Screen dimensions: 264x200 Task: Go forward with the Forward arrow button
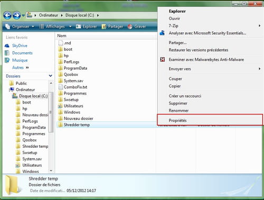[x=17, y=15]
